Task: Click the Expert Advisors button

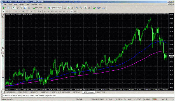Action: [x=54, y=8]
